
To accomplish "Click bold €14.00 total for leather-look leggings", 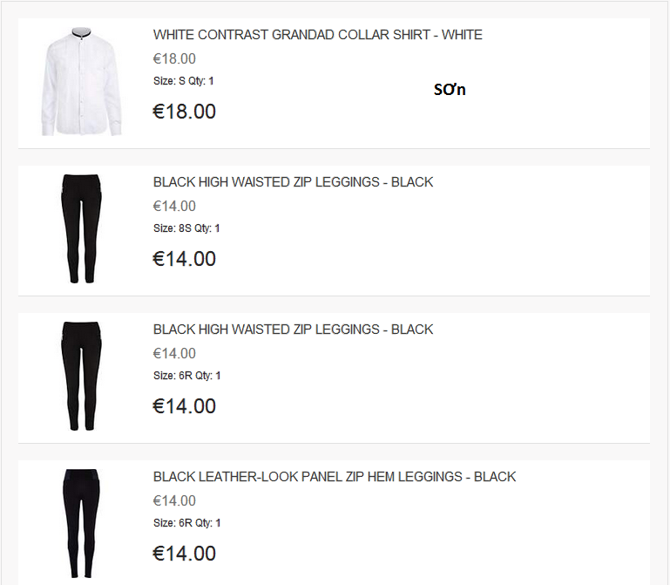I will point(184,554).
